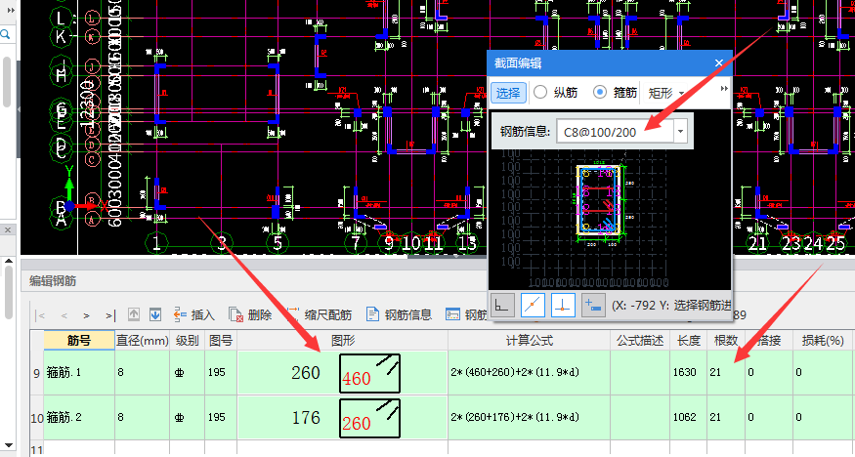
Task: Click 公式描述 column header
Action: (x=640, y=341)
